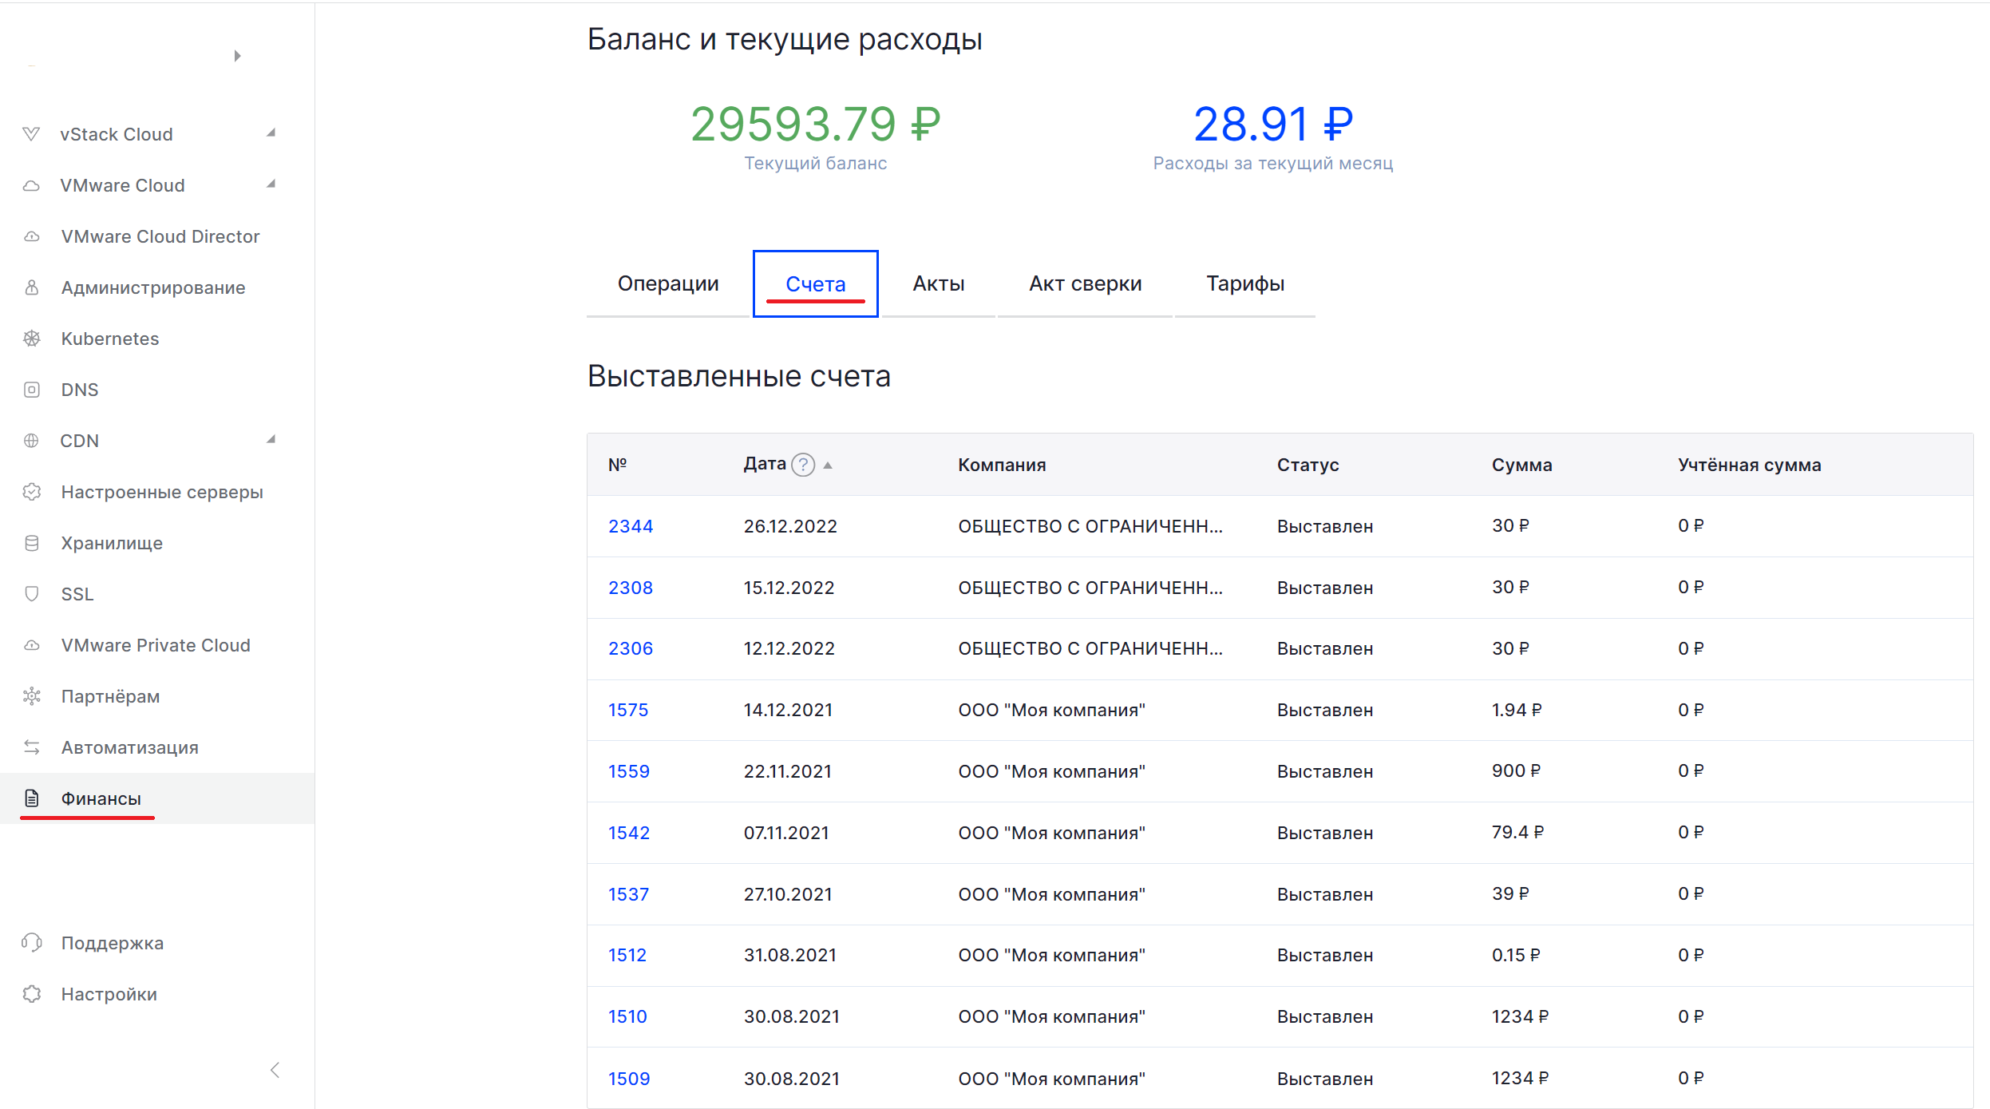Open the Хранилище menu item
This screenshot has height=1109, width=1990.
[x=112, y=543]
